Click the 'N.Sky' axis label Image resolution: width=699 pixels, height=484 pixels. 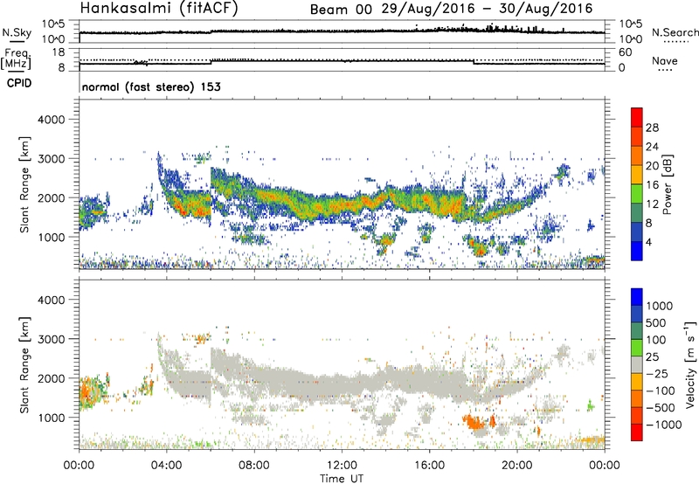[17, 32]
